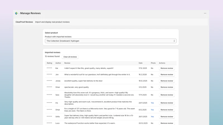Click the up-down arrows of the product select
Screen dimensions: 223x125
(x=174, y=41)
